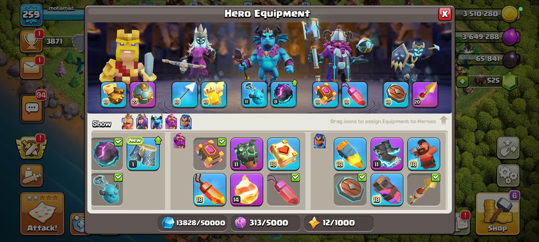Select the Spiky Ball equipment on Barbarian King
Image resolution: width=539 pixels, height=242 pixels.
[143, 94]
